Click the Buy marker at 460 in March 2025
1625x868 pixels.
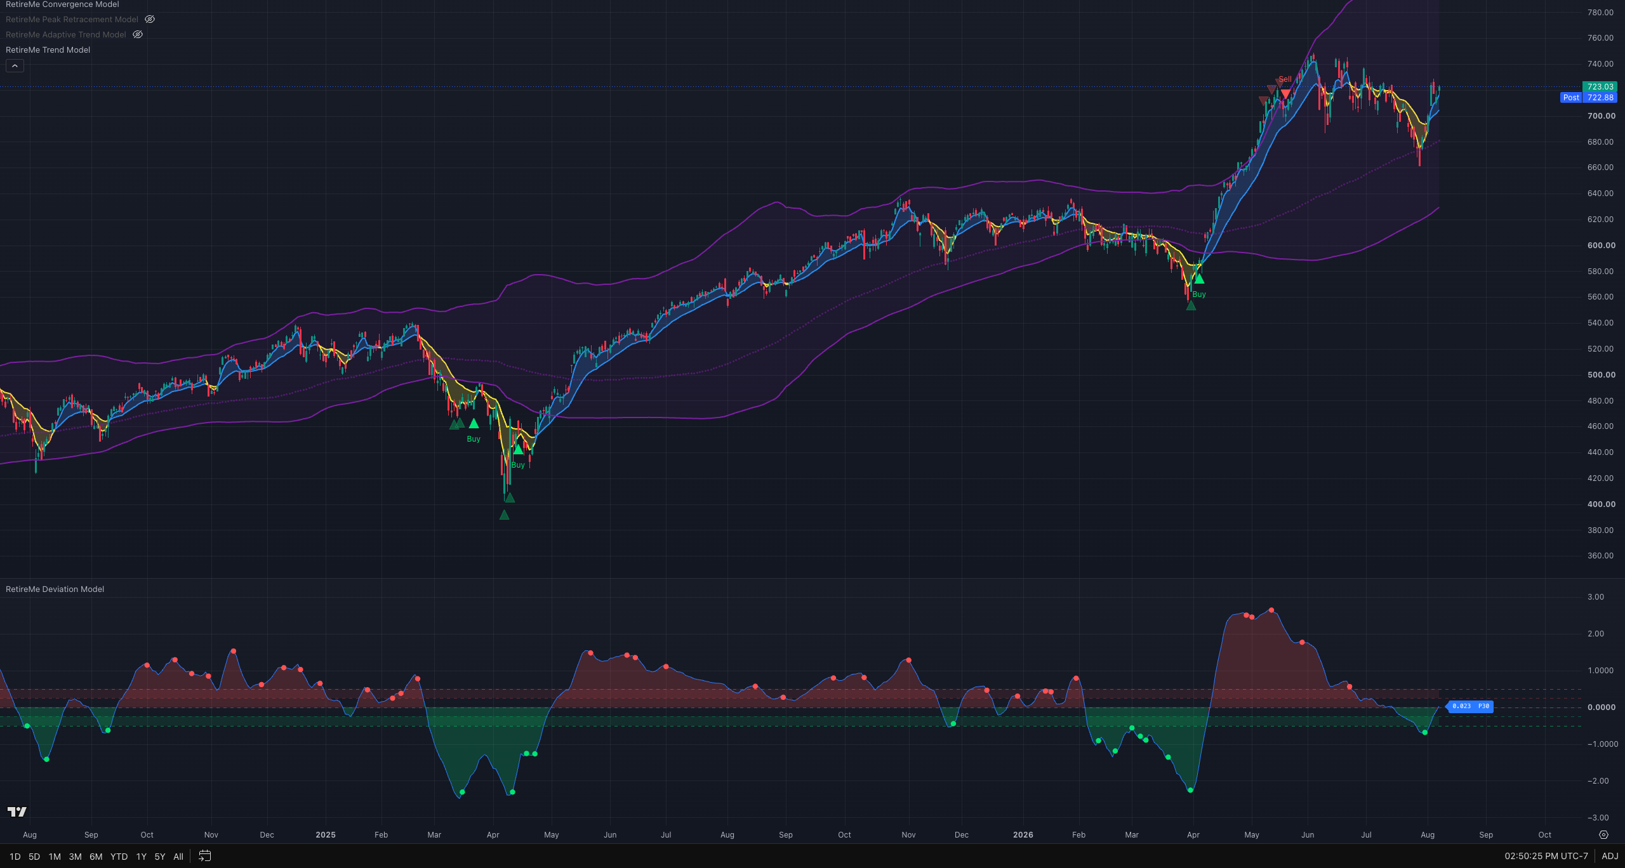[x=474, y=423]
